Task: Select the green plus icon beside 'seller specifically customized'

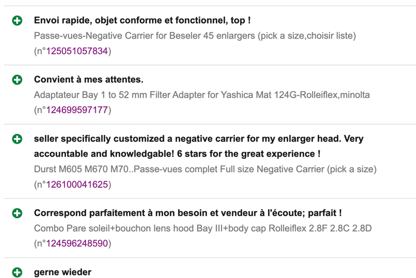Action: [17, 139]
